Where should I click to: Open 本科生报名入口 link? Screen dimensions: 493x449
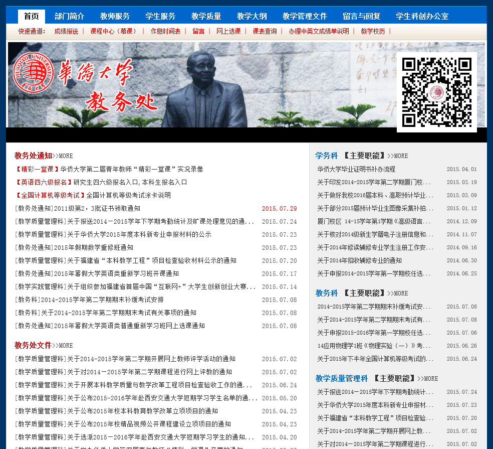[x=164, y=182]
